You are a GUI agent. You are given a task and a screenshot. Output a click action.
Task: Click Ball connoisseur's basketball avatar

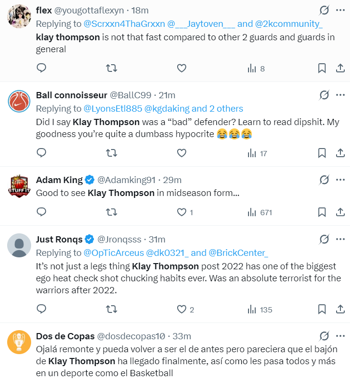click(x=19, y=101)
